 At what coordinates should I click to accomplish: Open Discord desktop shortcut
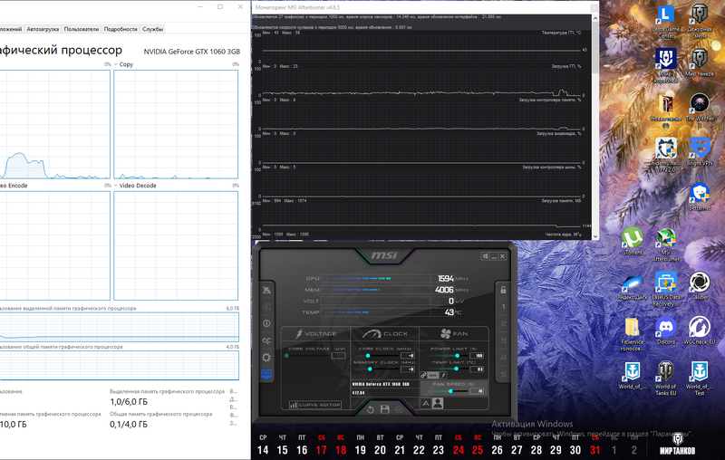pos(666,331)
